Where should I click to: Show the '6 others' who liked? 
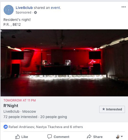pos(76,127)
